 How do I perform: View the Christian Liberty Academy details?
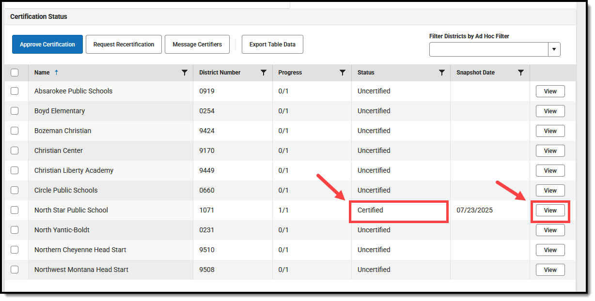550,171
